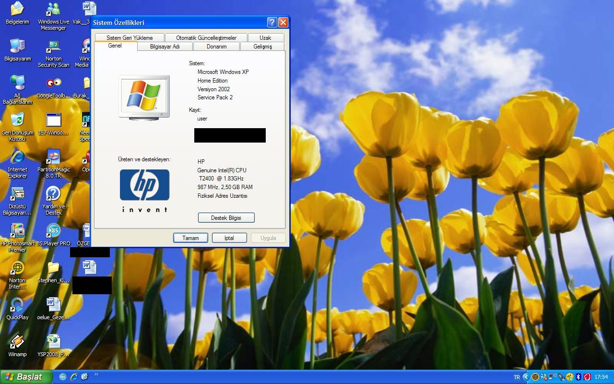Launch Norton Security Scan shortcut
614x384 pixels.
(x=53, y=53)
